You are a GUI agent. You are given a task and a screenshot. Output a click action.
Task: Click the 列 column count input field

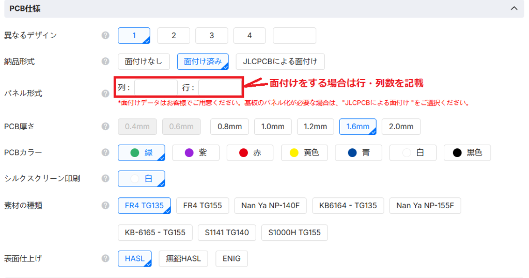click(x=155, y=88)
